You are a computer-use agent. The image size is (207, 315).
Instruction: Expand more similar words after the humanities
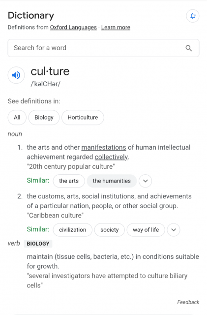(146, 181)
